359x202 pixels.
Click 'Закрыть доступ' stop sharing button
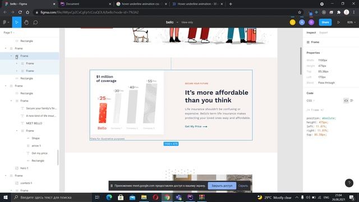tap(222, 186)
